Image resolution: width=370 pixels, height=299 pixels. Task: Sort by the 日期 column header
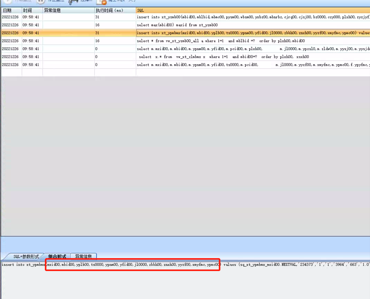click(11, 10)
